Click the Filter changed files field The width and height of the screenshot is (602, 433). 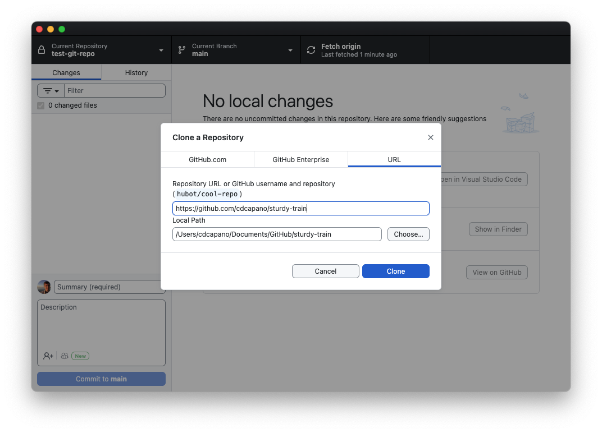115,90
